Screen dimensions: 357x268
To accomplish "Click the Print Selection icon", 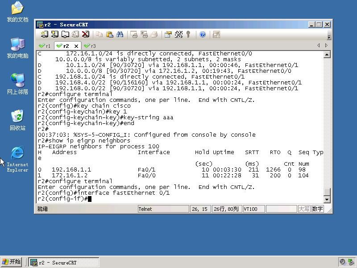I will 144,34.
